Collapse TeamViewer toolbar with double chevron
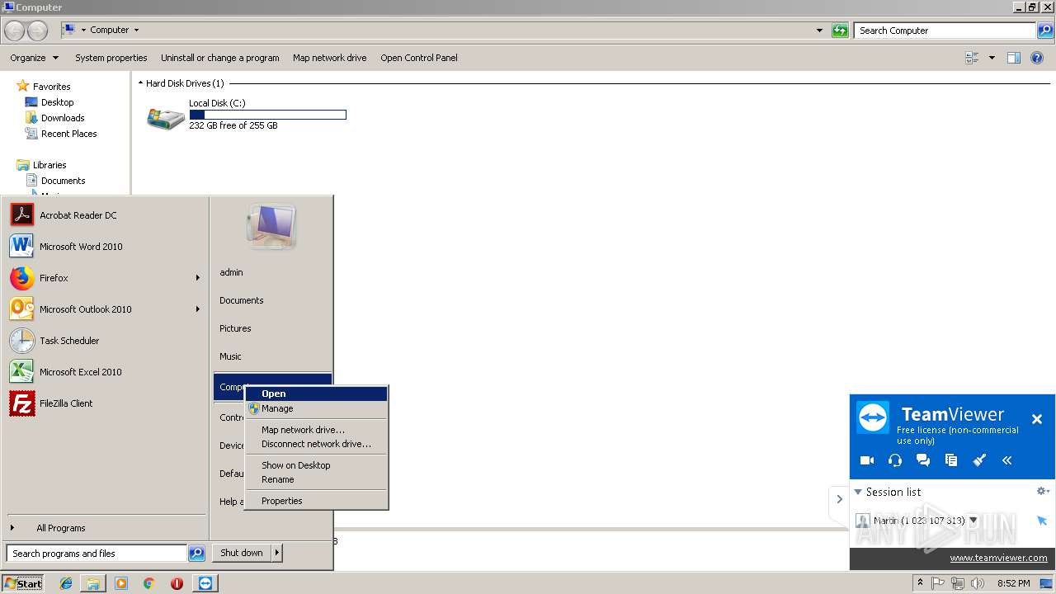 [1006, 460]
